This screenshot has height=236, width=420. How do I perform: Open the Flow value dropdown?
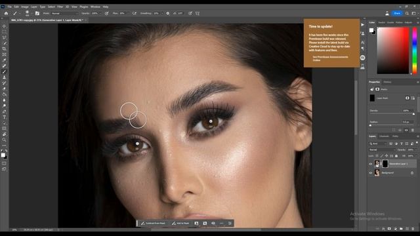(x=127, y=13)
